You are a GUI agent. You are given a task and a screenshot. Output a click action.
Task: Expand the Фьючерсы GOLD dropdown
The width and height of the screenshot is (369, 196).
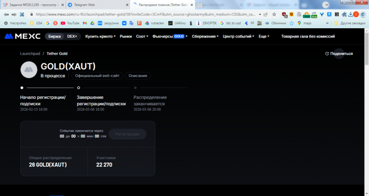pyautogui.click(x=170, y=36)
